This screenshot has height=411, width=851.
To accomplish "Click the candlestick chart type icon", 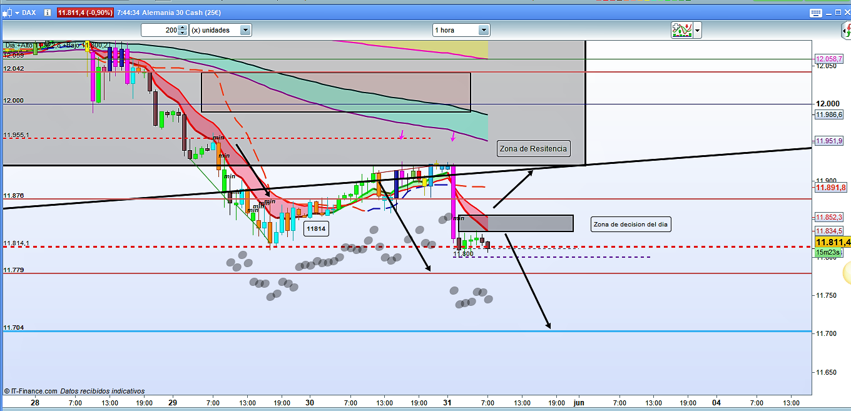I will click(6, 13).
